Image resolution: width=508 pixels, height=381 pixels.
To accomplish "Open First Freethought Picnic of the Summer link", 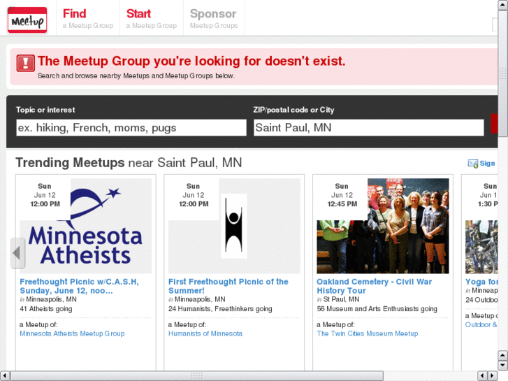I will click(228, 286).
